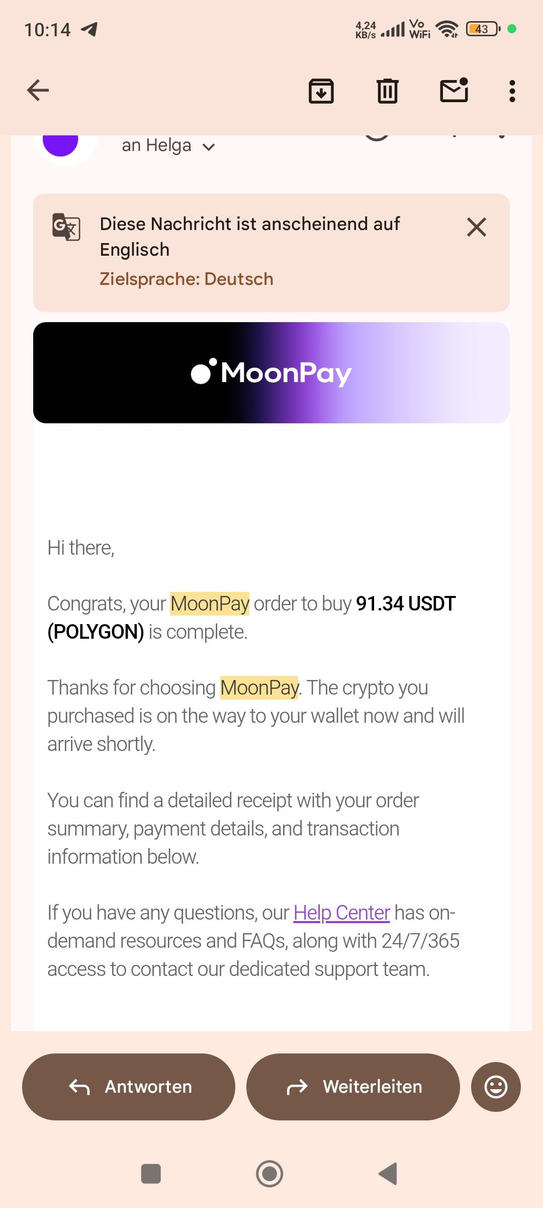Viewport: 543px width, 1208px height.
Task: Delete the email with trash icon
Action: [387, 91]
